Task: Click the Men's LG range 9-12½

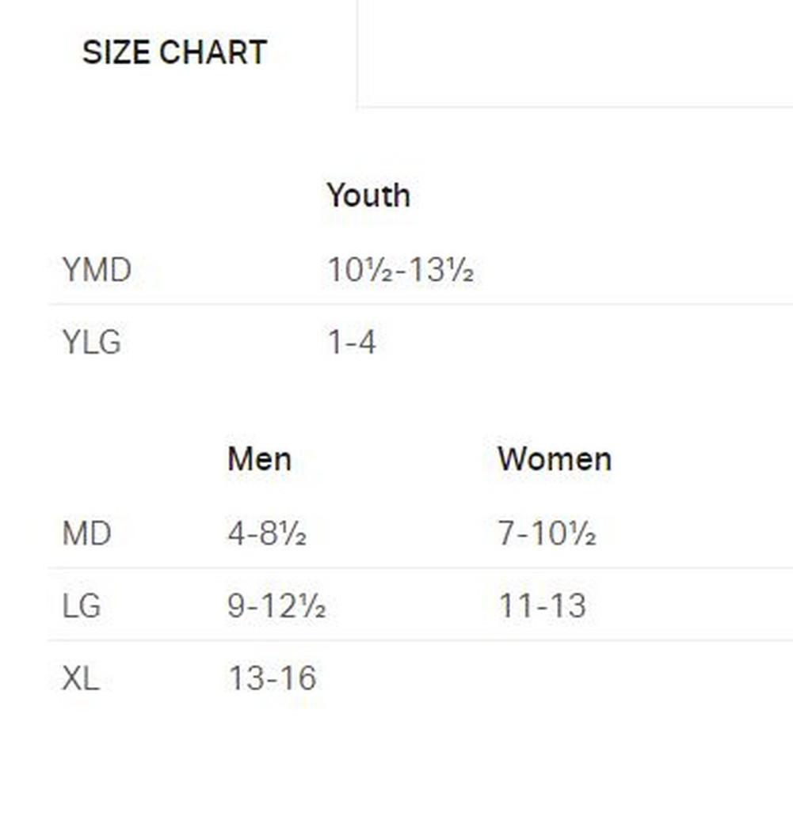Action: 276,606
